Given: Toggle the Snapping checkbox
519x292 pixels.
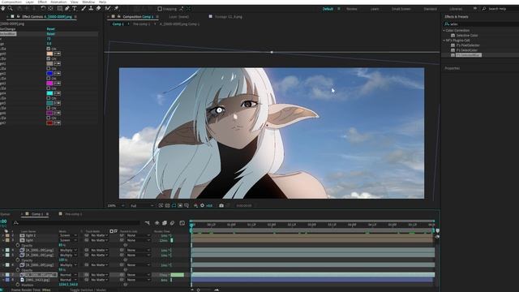Looking at the screenshot, I should click(160, 9).
